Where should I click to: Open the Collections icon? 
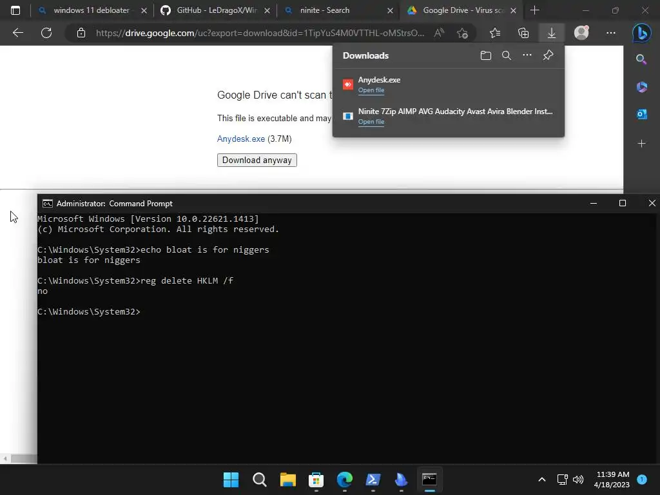tap(523, 33)
